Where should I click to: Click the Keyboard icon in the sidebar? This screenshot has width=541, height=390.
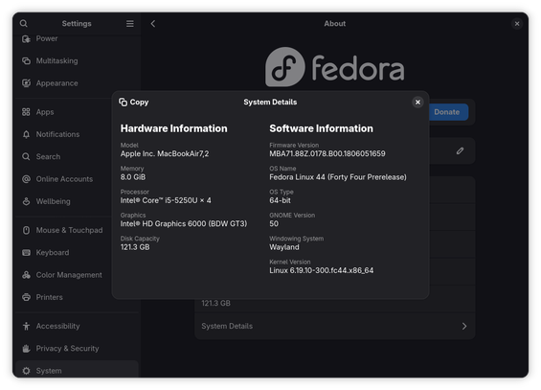pyautogui.click(x=26, y=253)
